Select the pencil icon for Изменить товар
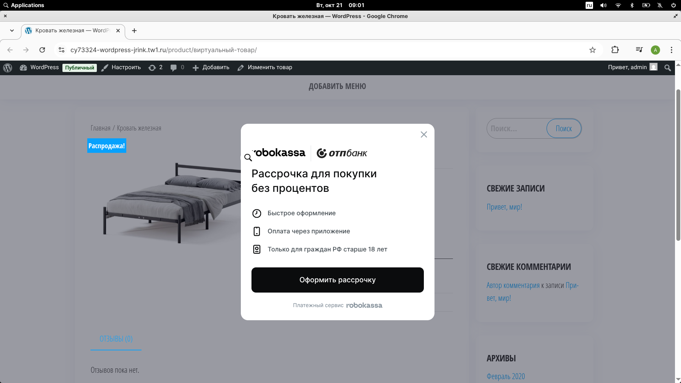Screen dimensions: 681x383 [240, 67]
